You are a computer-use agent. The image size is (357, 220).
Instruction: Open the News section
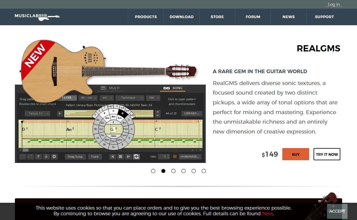tap(289, 17)
